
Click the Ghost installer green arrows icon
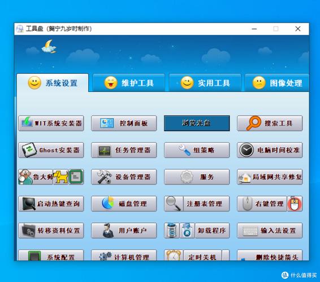click(x=29, y=150)
